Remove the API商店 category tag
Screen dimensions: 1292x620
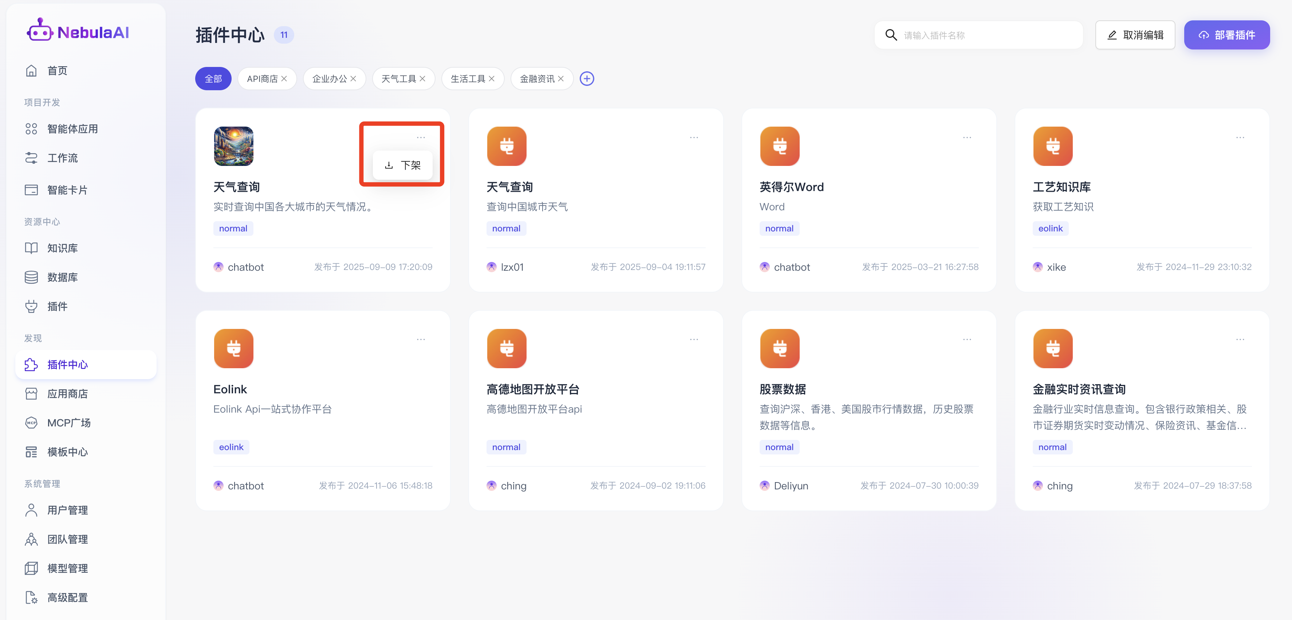(x=284, y=79)
